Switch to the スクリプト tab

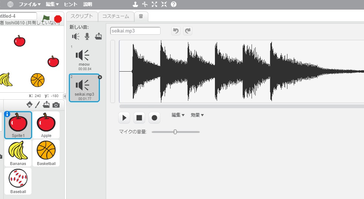click(82, 16)
